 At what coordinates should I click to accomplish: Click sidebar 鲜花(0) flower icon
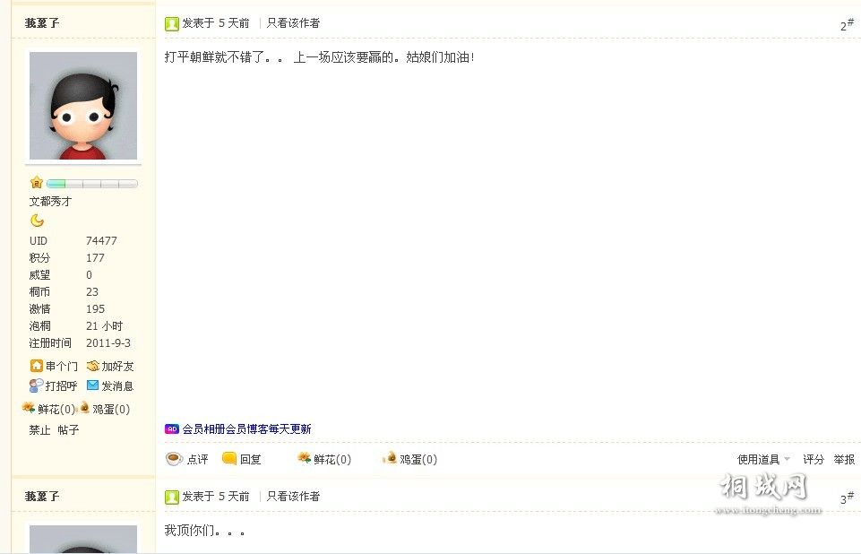point(28,408)
